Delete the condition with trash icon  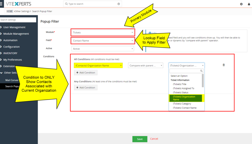pyautogui.click(x=224, y=65)
